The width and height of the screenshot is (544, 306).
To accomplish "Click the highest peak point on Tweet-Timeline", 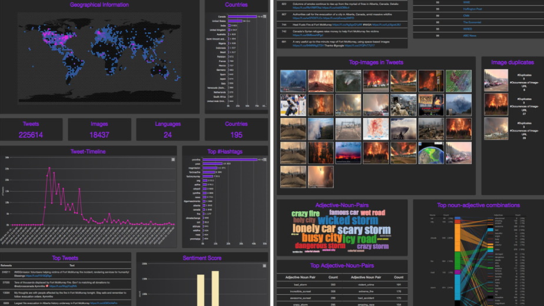I will (x=49, y=168).
